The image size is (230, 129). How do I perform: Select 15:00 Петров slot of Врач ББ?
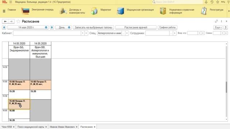coord(19,85)
